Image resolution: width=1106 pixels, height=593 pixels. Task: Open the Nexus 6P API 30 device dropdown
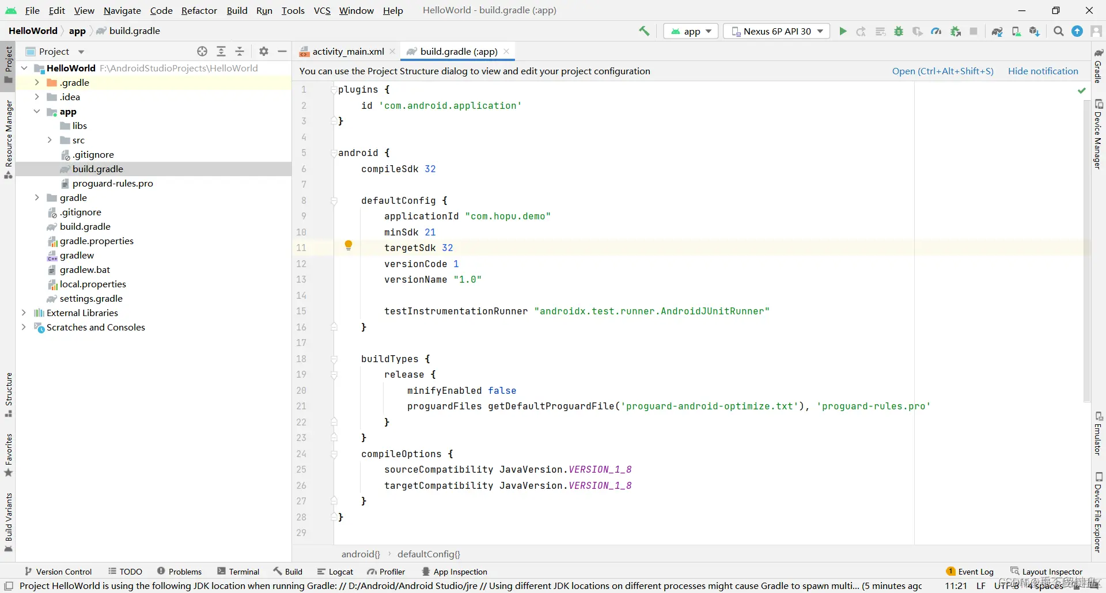[x=777, y=31]
